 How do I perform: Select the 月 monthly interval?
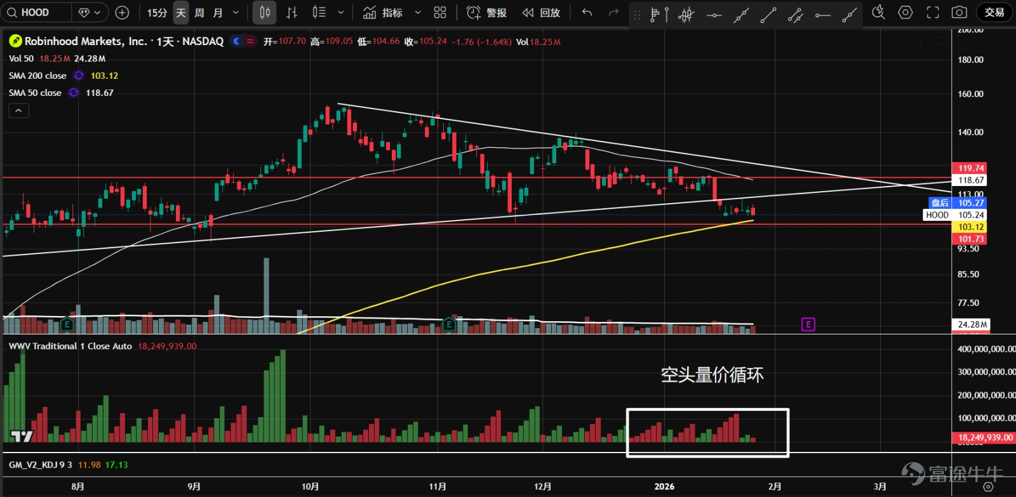click(218, 12)
